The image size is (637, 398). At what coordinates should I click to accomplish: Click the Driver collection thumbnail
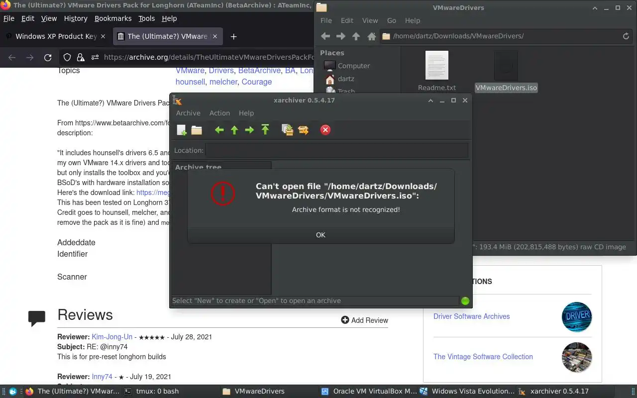coord(577,317)
